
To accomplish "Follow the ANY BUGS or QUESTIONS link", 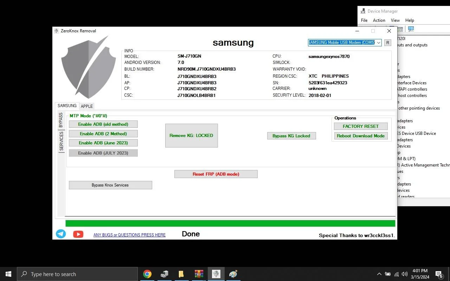I will coord(129,235).
